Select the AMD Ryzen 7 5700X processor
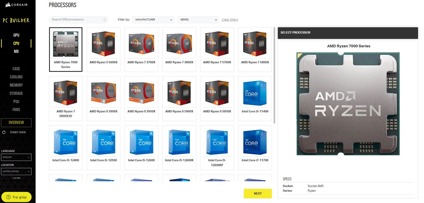 point(217,49)
